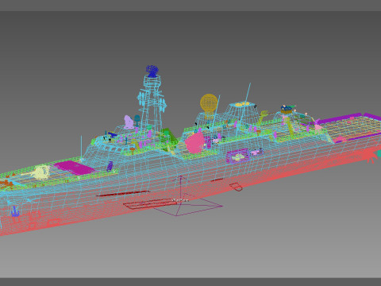Select the lavender dome beside the mast

129,122
